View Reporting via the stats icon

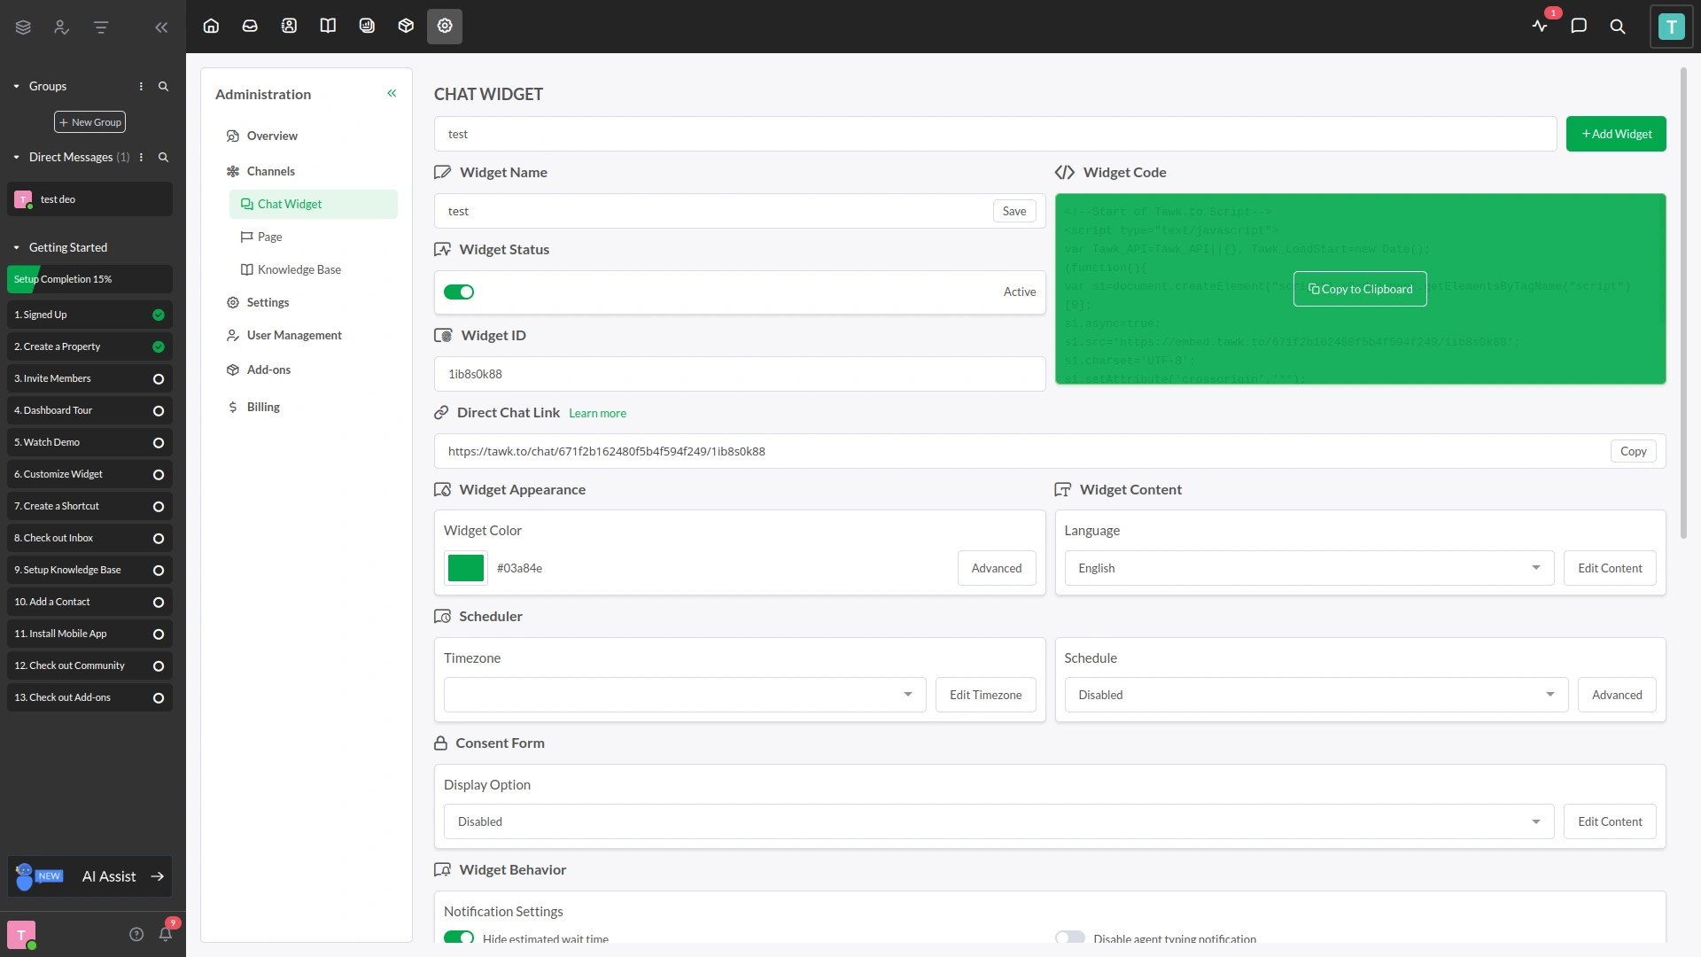point(367,26)
